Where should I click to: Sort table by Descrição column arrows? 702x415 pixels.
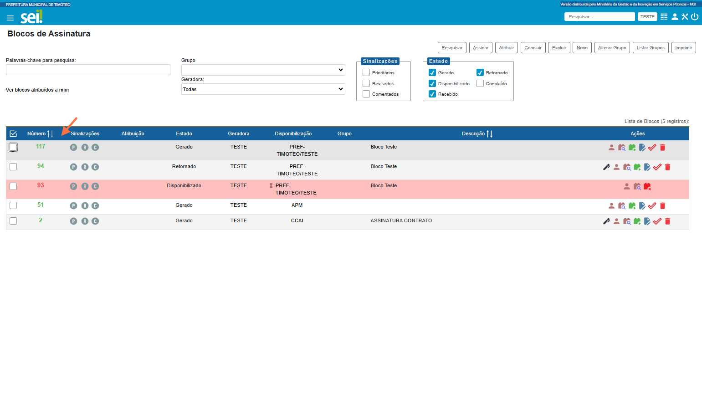(490, 134)
